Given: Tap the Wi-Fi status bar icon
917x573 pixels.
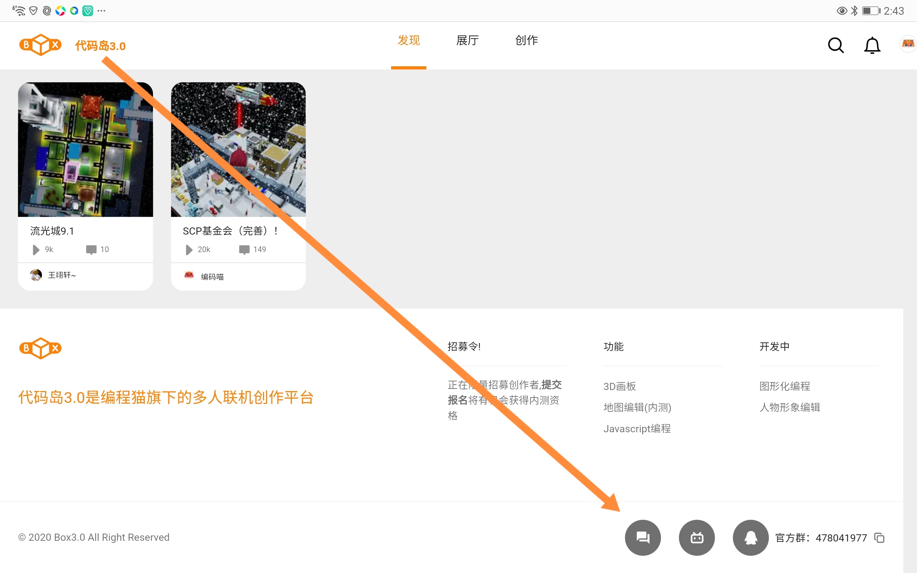Looking at the screenshot, I should pyautogui.click(x=19, y=11).
